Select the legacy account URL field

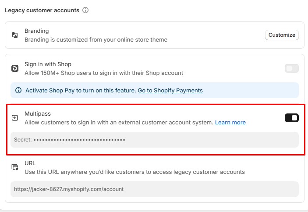(x=154, y=189)
